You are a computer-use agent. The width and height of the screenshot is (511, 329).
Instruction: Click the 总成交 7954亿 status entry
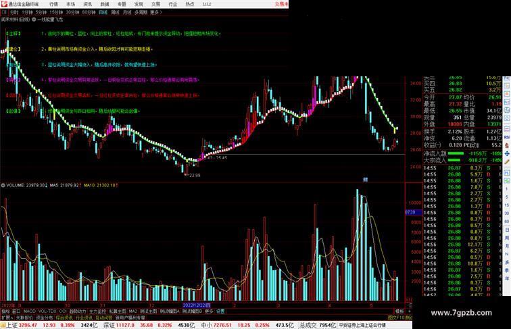tap(318, 325)
